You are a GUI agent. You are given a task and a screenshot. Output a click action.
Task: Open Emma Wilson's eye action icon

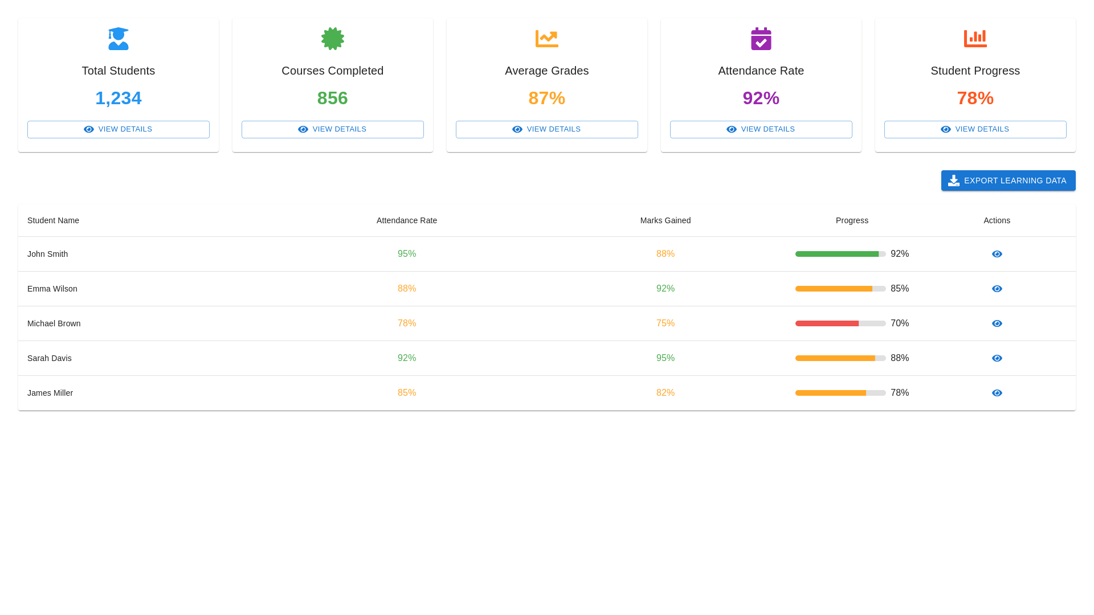(x=997, y=289)
